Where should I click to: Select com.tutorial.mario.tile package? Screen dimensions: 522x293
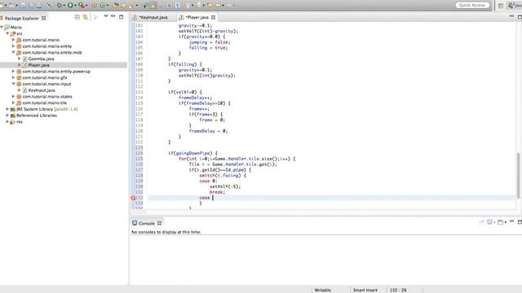(x=44, y=103)
